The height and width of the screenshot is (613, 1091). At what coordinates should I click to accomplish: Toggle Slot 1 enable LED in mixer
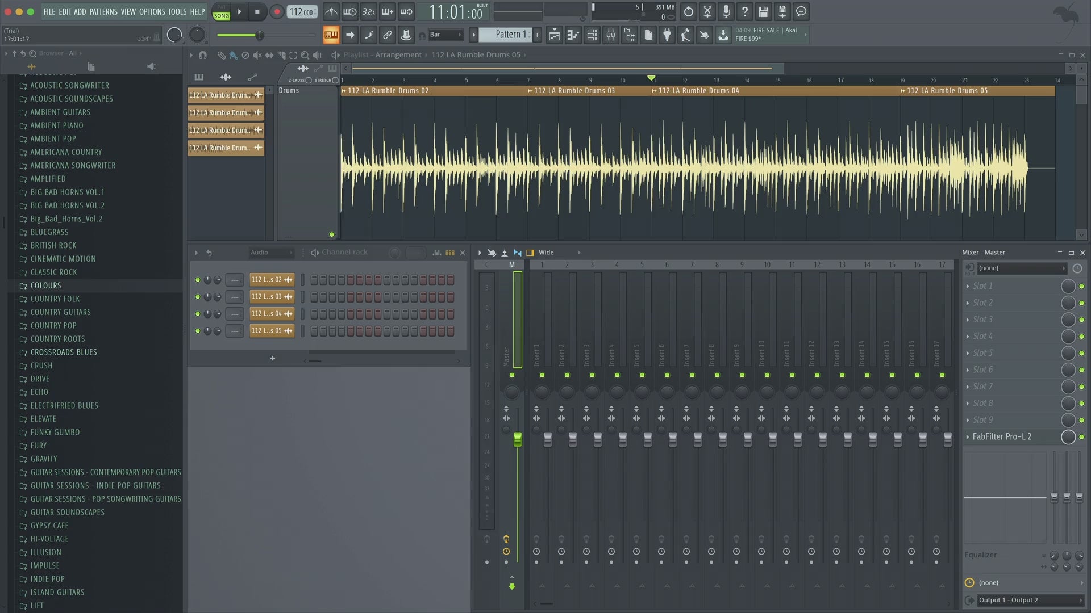pyautogui.click(x=1082, y=286)
